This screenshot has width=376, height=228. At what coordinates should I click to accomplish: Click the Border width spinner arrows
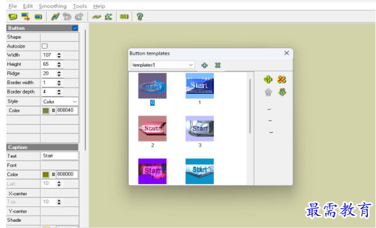tap(59, 83)
